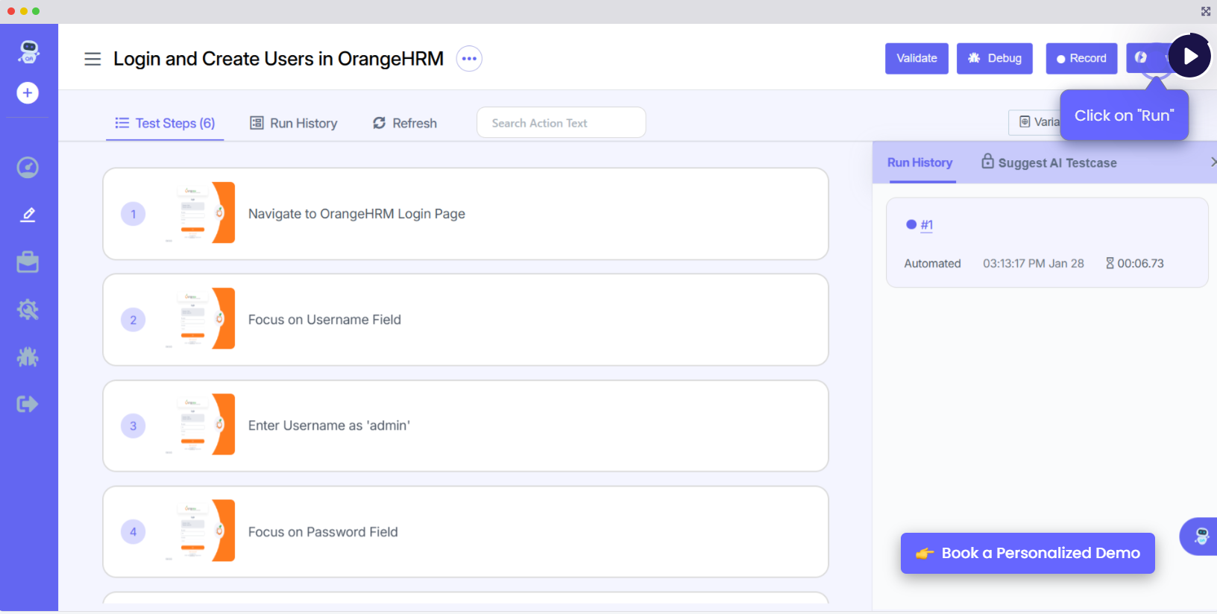
Task: Click the Record button
Action: [x=1081, y=59]
